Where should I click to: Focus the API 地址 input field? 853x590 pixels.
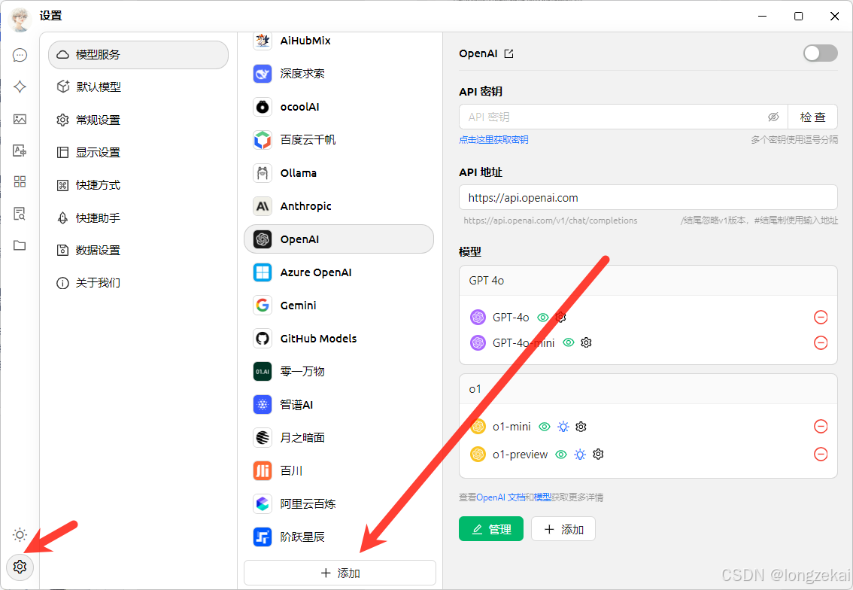click(x=648, y=198)
